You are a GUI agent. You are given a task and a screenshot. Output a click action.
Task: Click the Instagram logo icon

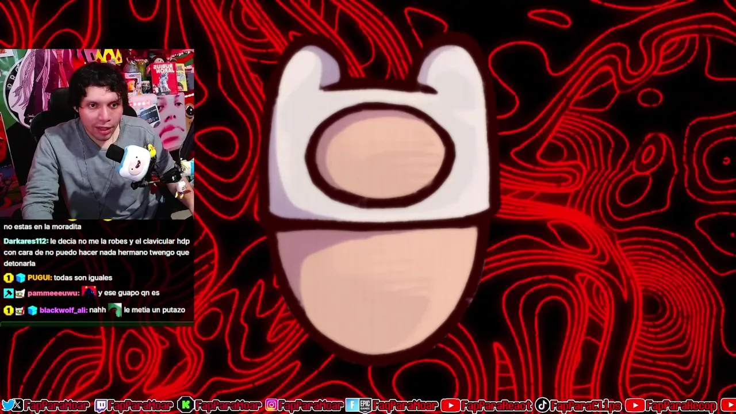click(271, 405)
